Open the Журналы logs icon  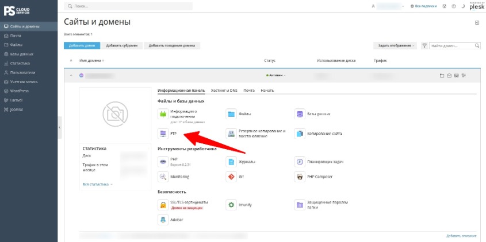pyautogui.click(x=231, y=162)
